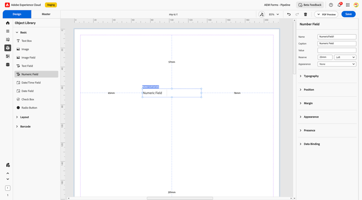This screenshot has height=200, width=362.
Task: Select Image object from library
Action: click(36, 49)
